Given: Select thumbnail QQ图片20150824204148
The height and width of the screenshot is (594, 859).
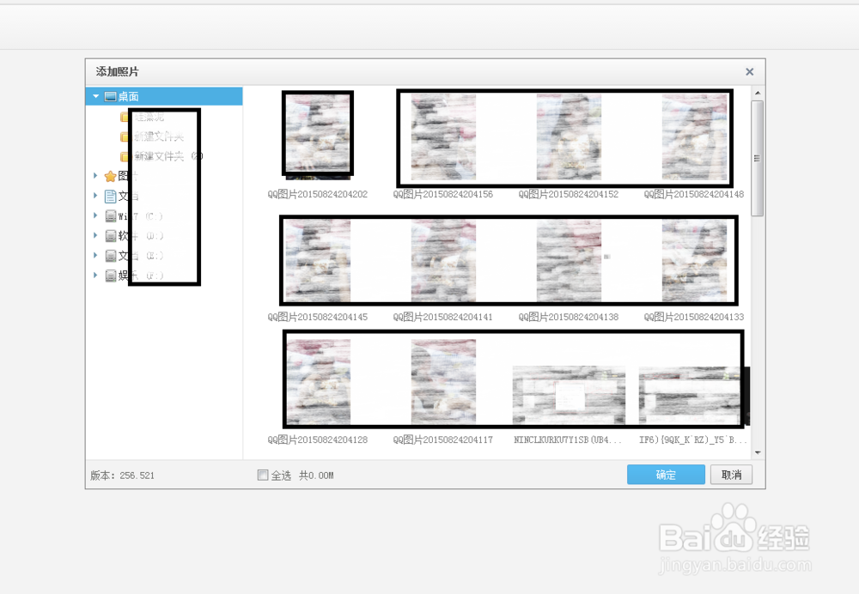Looking at the screenshot, I should click(x=694, y=136).
